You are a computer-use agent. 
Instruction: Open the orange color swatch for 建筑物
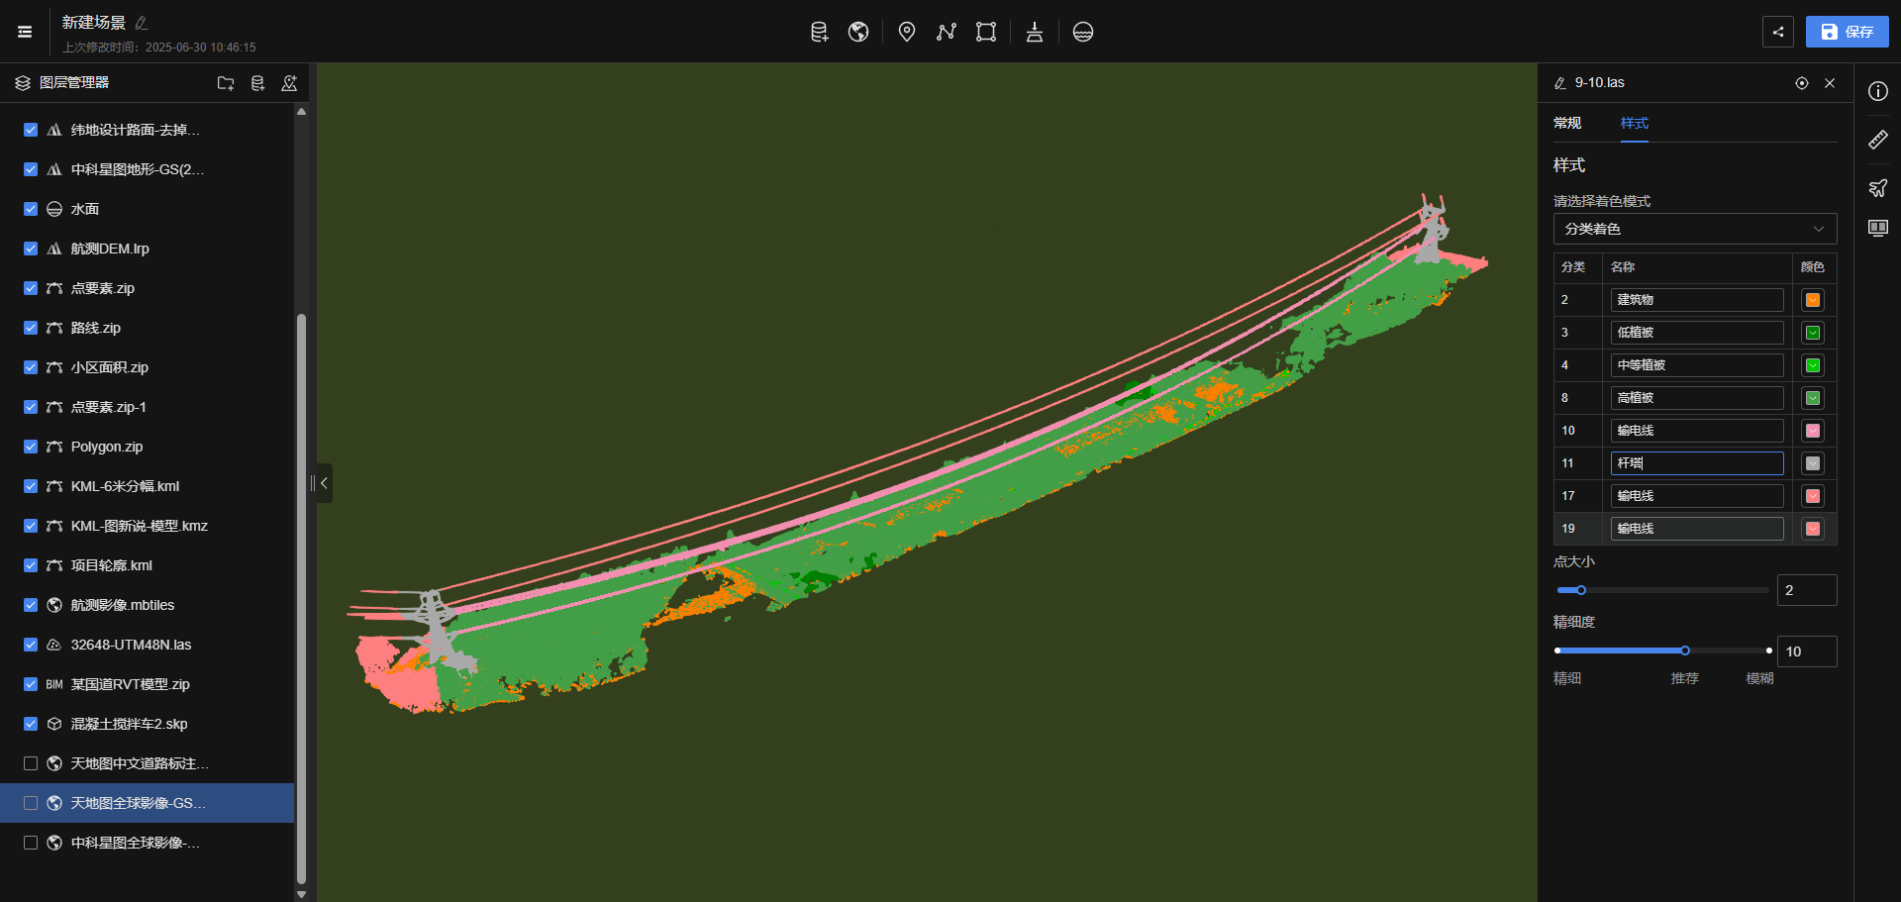point(1813,300)
